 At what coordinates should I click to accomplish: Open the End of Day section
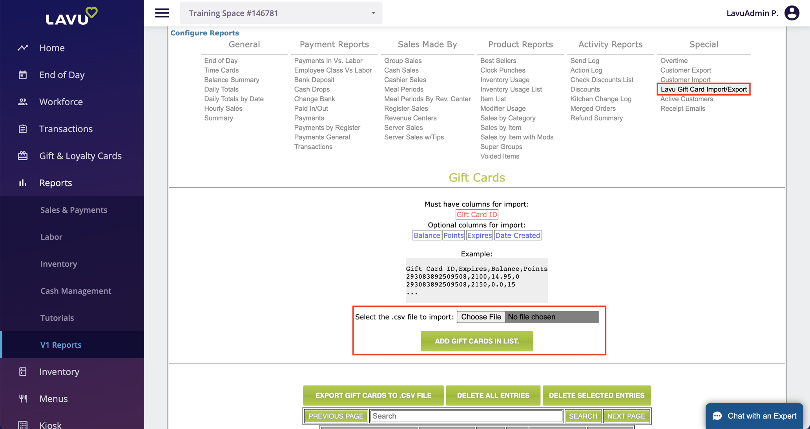click(62, 75)
